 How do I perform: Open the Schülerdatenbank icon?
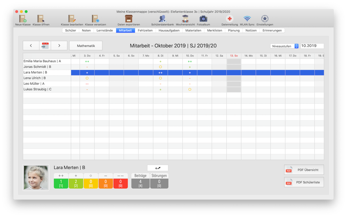point(162,20)
